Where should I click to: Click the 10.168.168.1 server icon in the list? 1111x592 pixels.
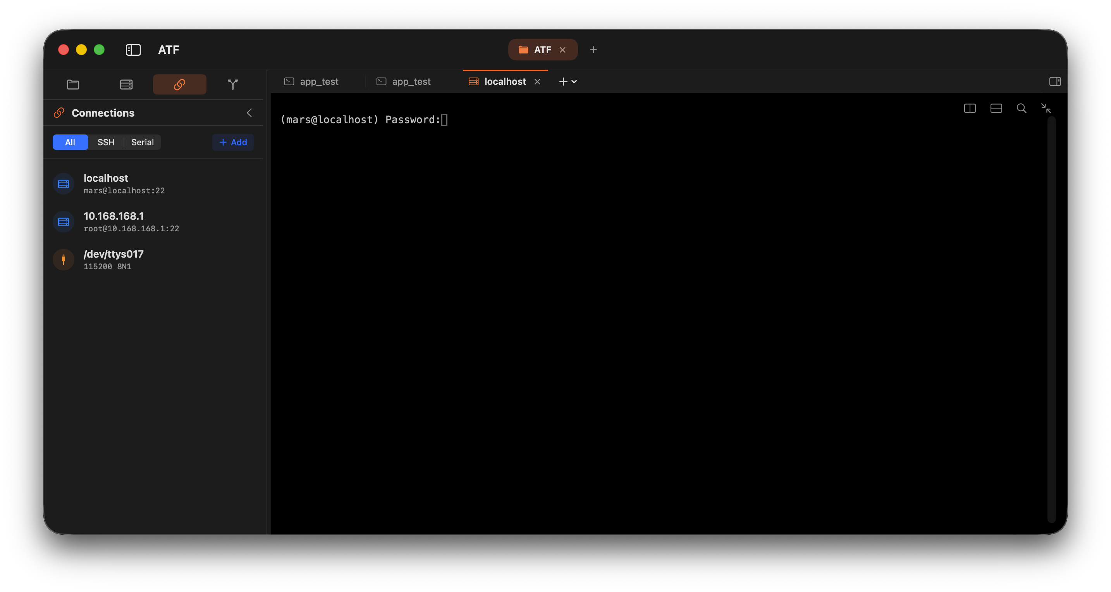pyautogui.click(x=64, y=222)
